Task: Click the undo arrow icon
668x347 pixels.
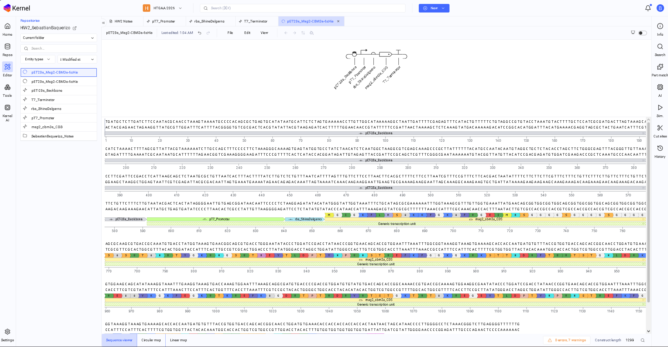Action: tap(200, 33)
